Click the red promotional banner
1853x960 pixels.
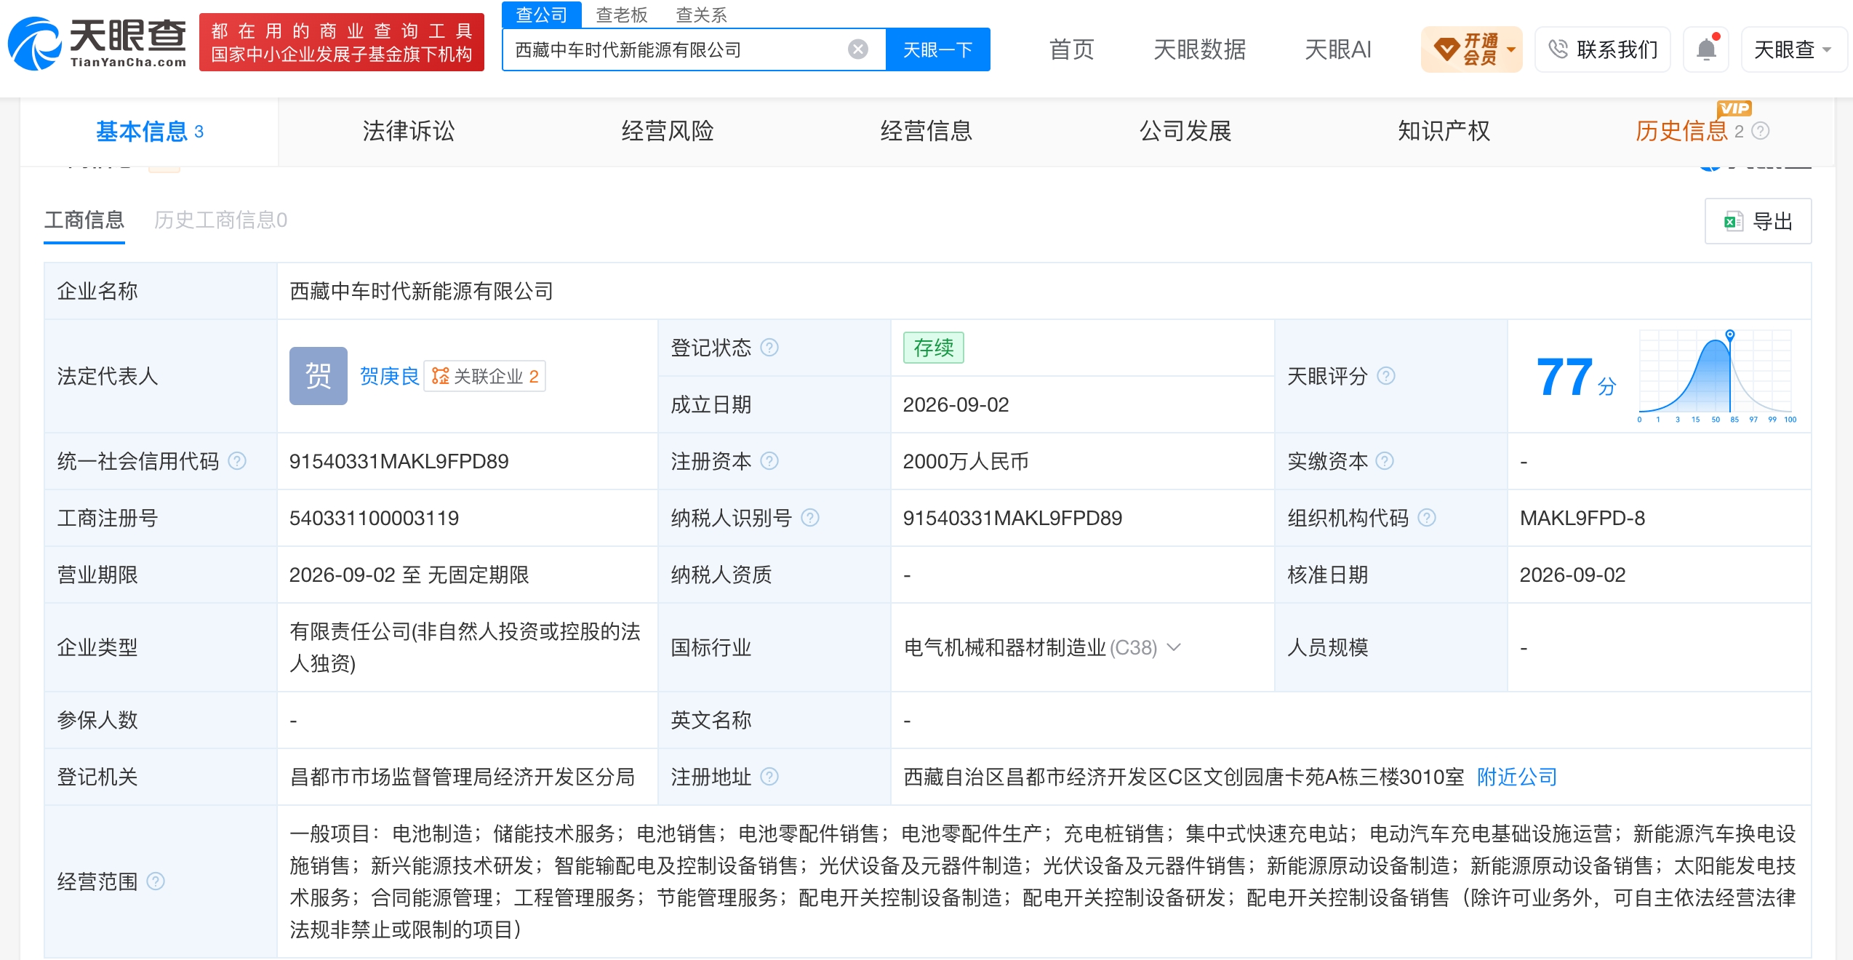pos(342,42)
